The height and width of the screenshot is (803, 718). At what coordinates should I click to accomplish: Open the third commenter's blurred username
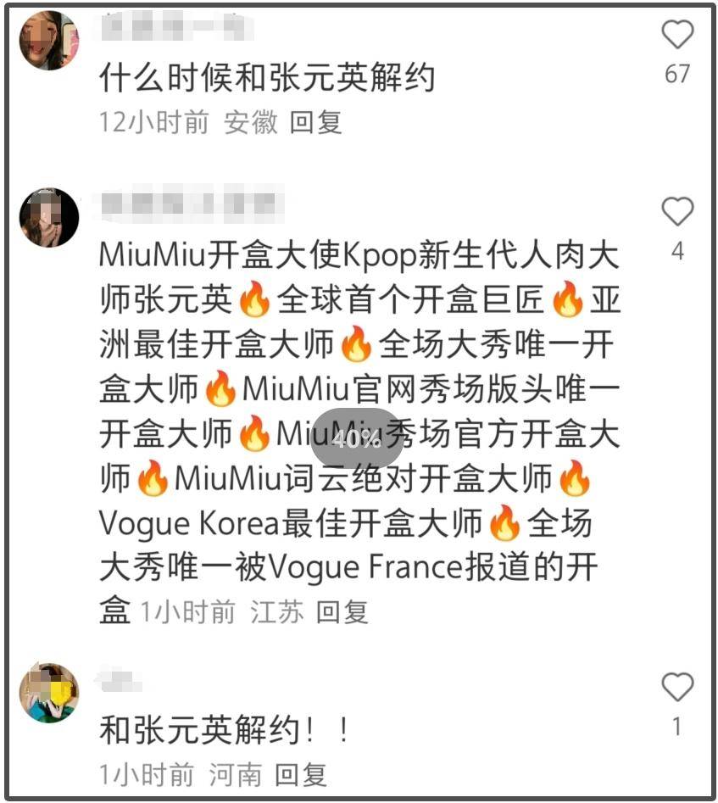pos(120,680)
